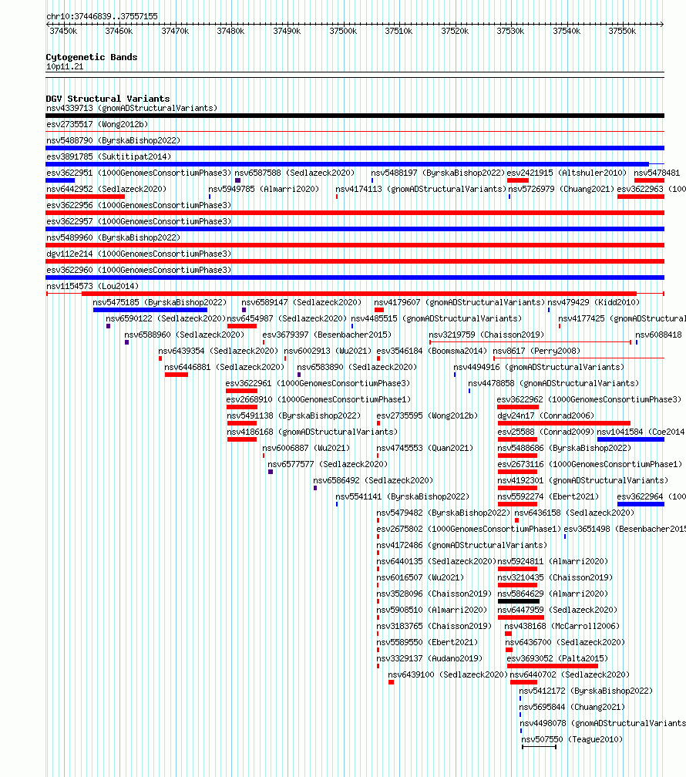This screenshot has width=686, height=777.
Task: Click the nsv4339713 gnomADStructuralVariants label
Action: (x=132, y=108)
